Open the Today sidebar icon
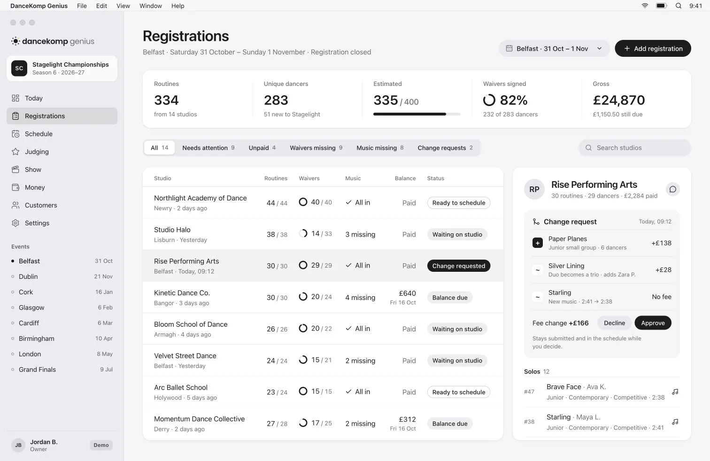 click(x=15, y=98)
